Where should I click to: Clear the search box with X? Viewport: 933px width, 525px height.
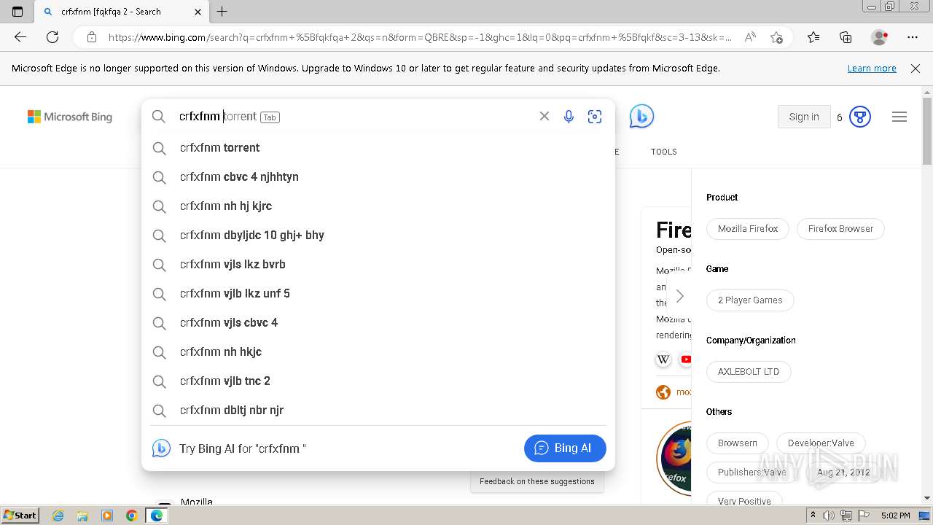click(544, 116)
